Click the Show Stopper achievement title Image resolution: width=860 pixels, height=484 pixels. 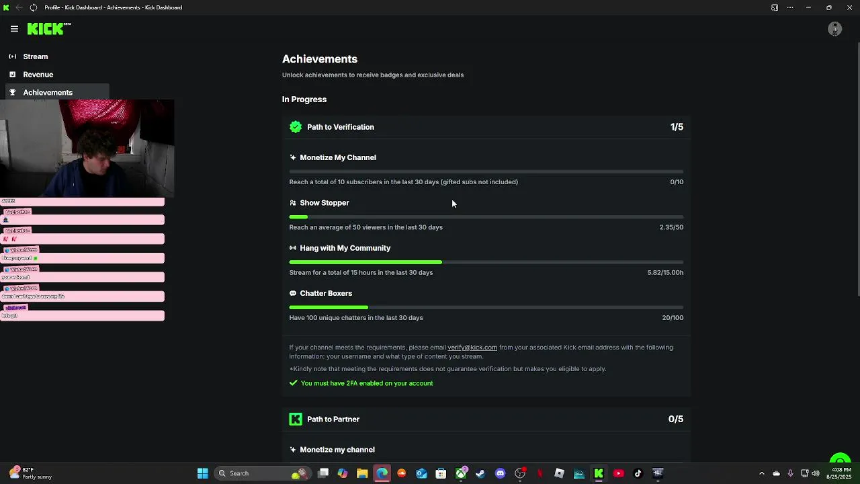click(325, 203)
